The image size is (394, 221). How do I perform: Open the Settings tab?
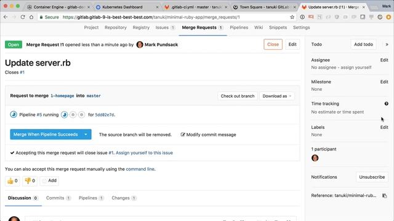click(x=301, y=28)
